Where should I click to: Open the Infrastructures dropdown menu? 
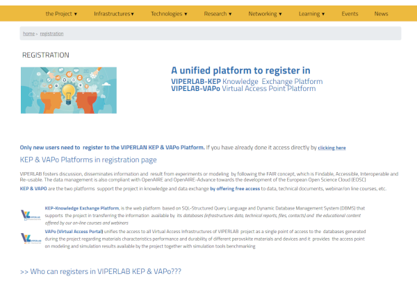coord(114,13)
